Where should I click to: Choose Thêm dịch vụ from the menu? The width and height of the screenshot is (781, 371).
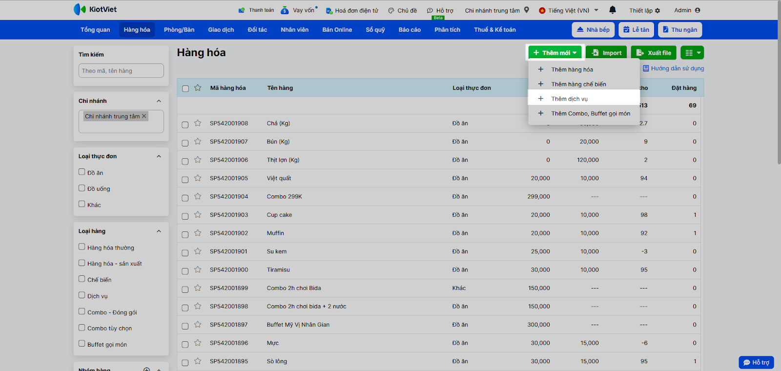click(x=569, y=99)
